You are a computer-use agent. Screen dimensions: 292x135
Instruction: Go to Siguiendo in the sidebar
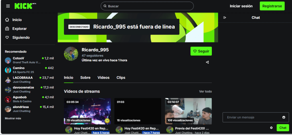tap(21, 38)
